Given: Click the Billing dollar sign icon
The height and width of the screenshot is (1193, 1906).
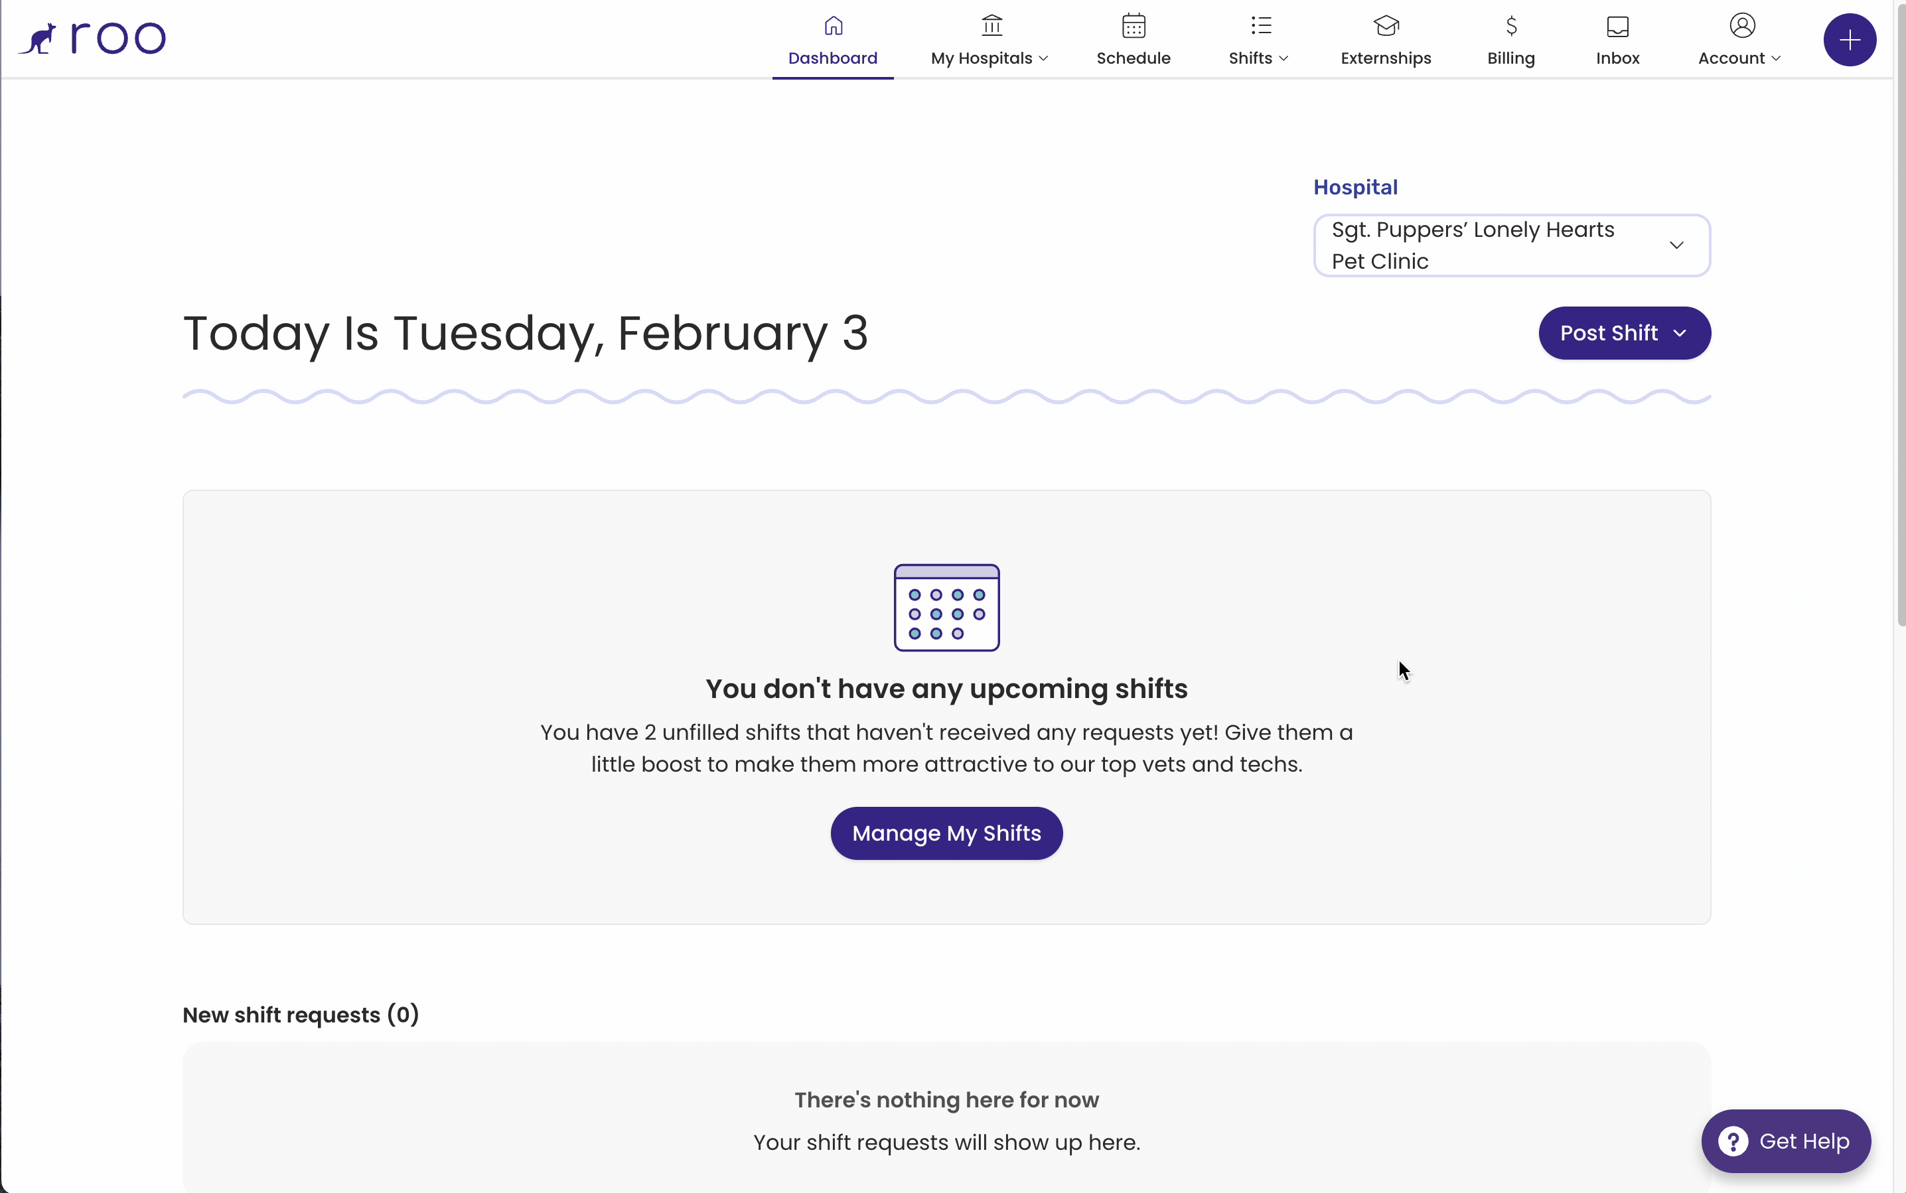Looking at the screenshot, I should [x=1510, y=26].
